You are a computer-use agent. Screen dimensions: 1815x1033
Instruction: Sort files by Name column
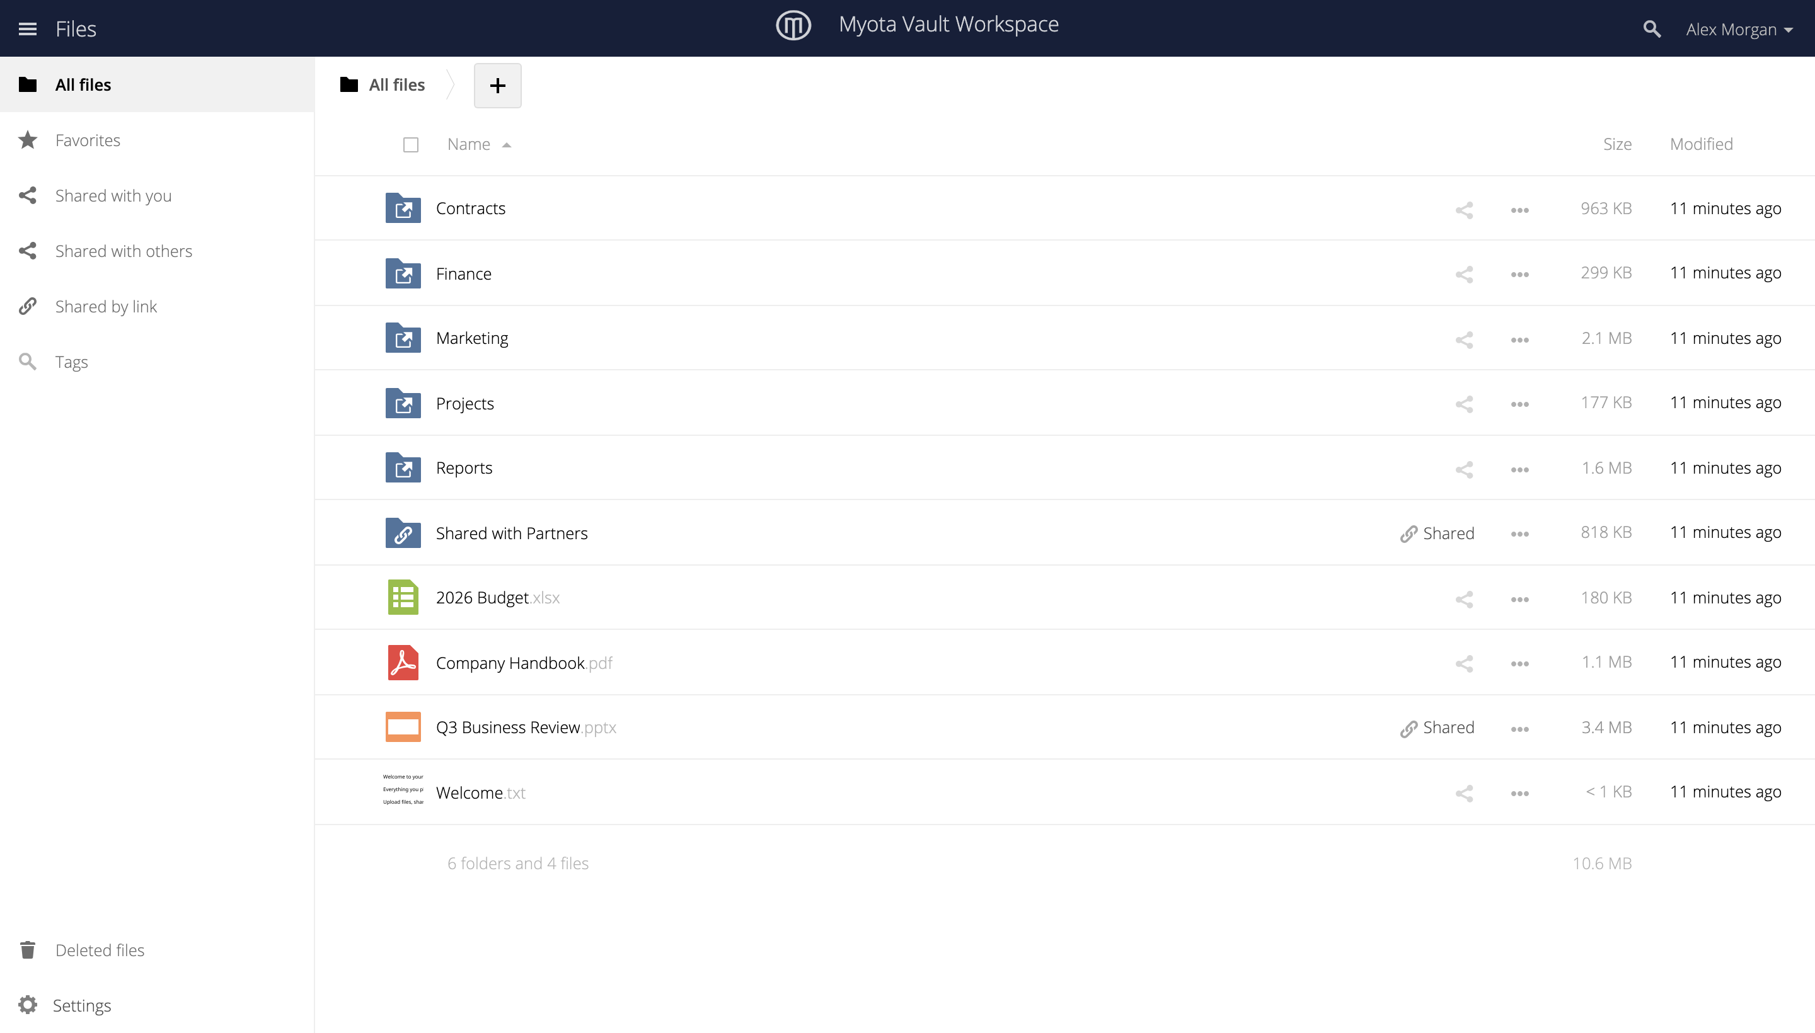click(x=468, y=144)
